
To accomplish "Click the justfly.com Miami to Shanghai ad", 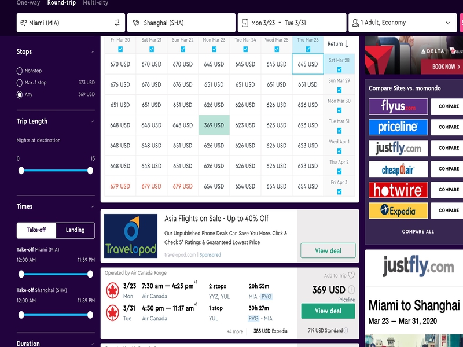I will 414,298.
